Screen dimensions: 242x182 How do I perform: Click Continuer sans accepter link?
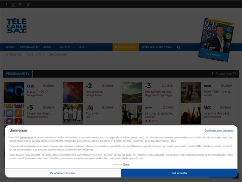point(219,130)
